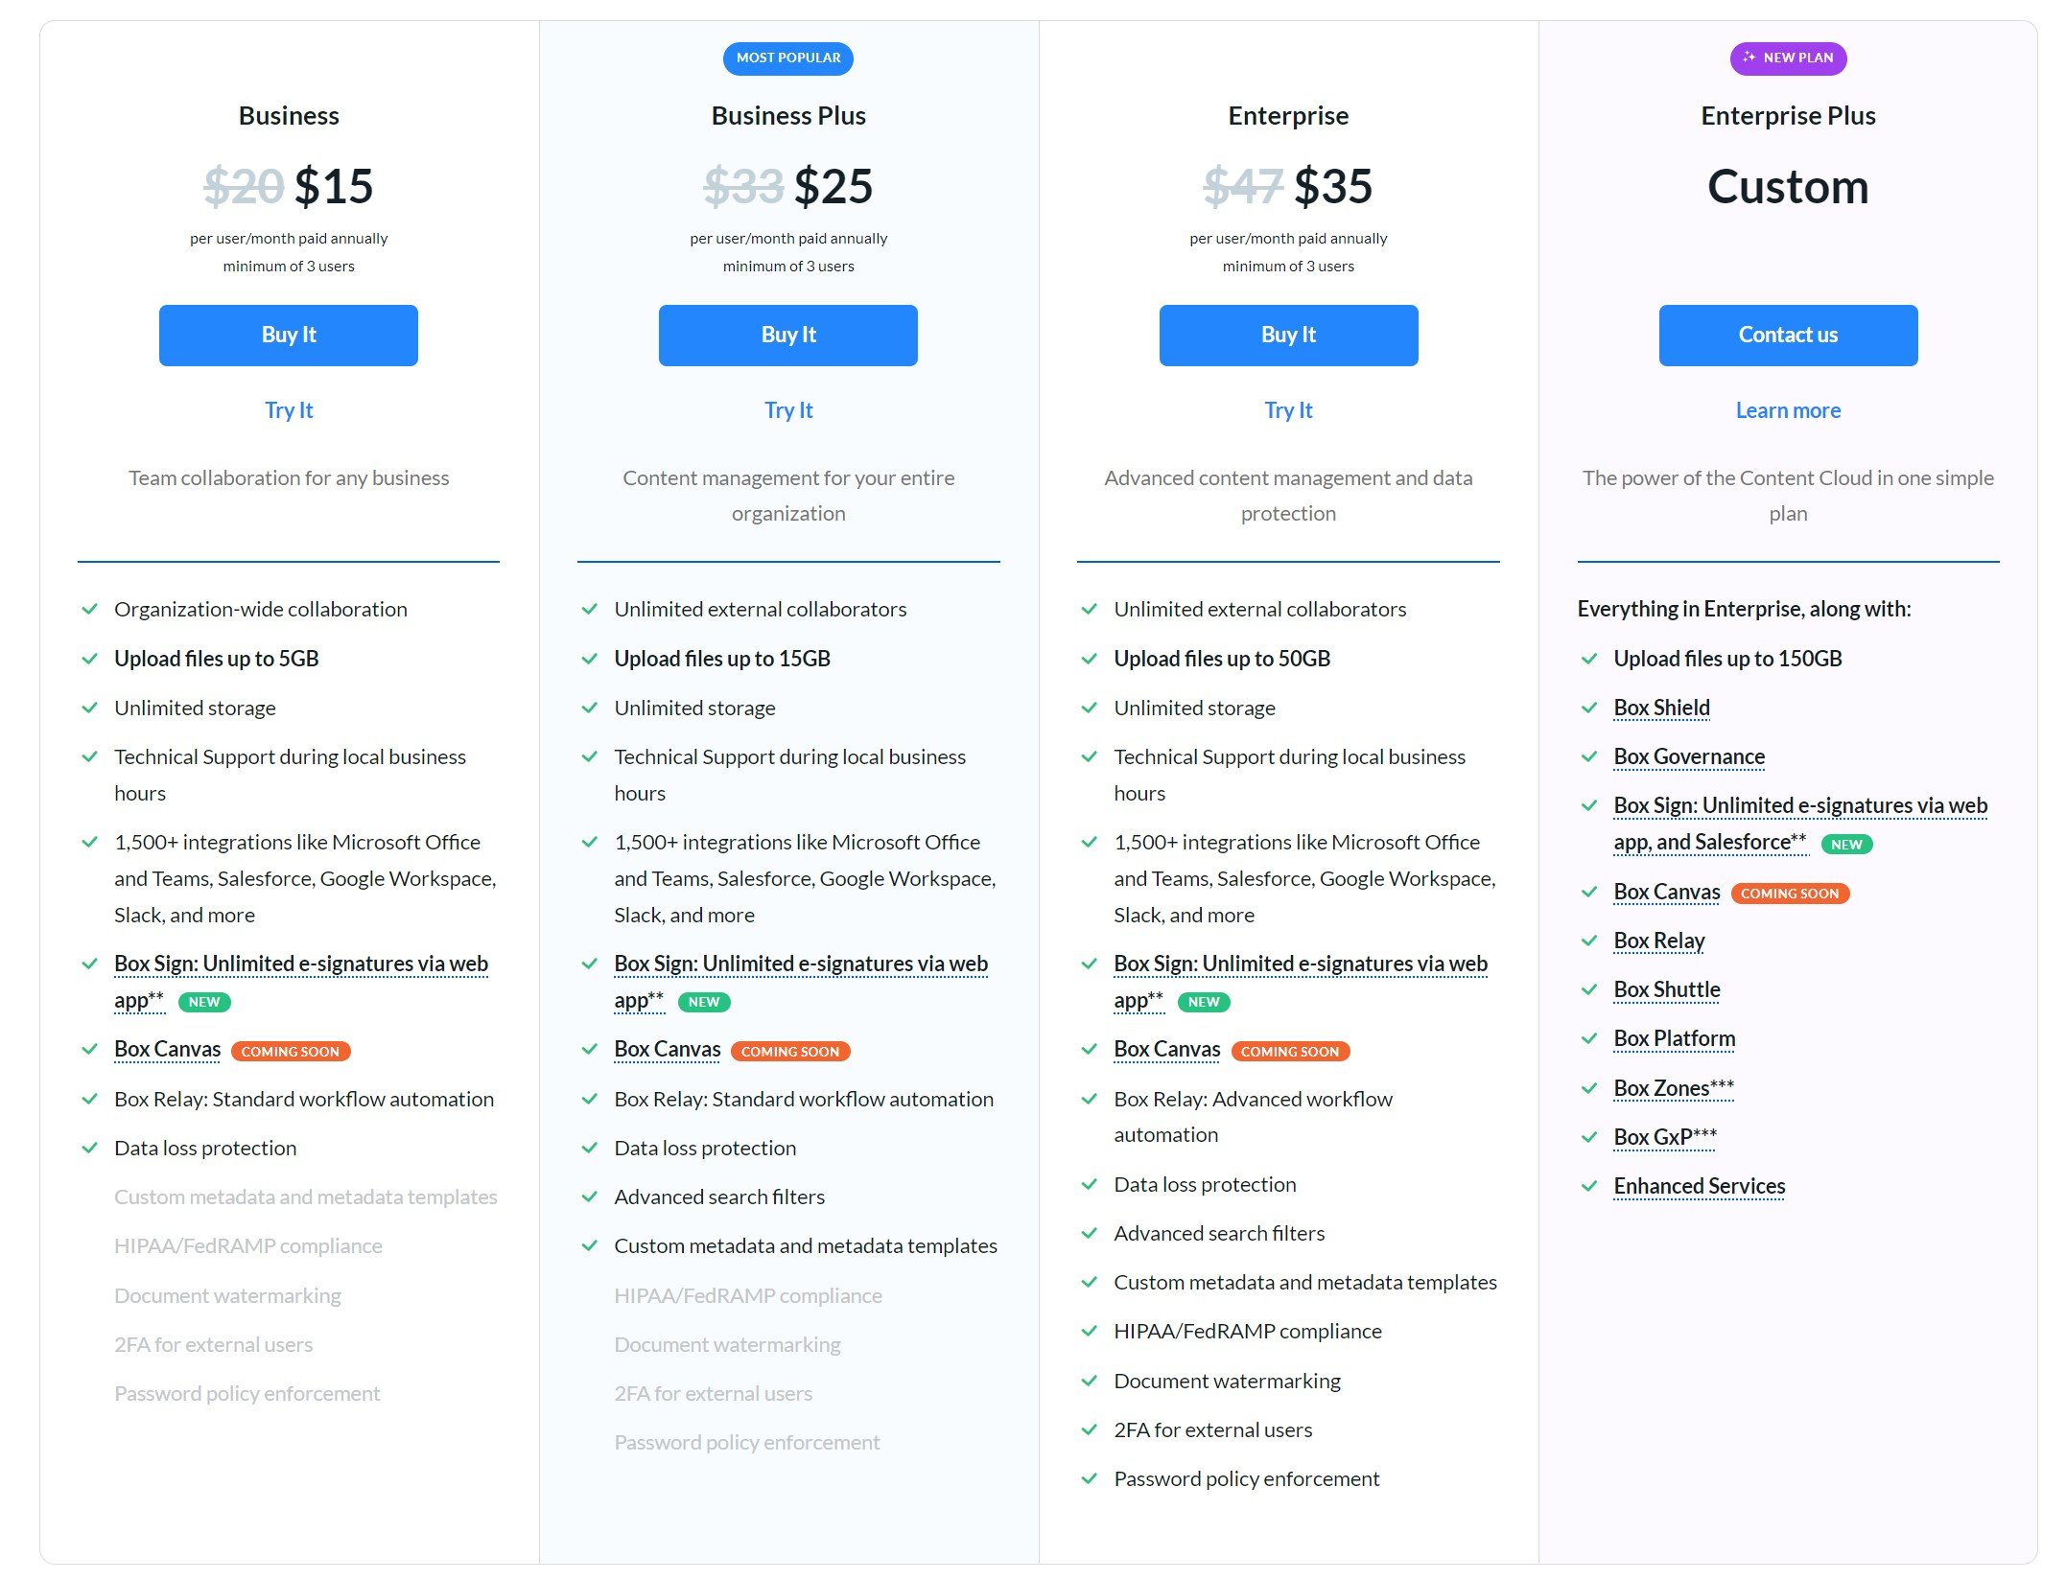
Task: Click the Box Platform icon in Enterprise Plus
Action: tap(1589, 1037)
